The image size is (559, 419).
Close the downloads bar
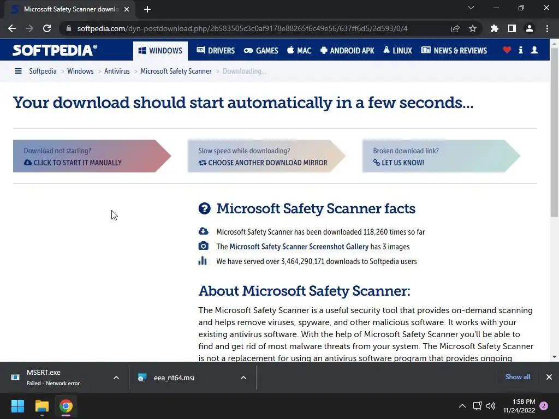[549, 377]
